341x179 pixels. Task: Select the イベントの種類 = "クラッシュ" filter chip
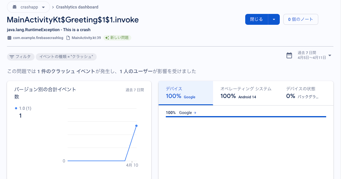coord(66,57)
